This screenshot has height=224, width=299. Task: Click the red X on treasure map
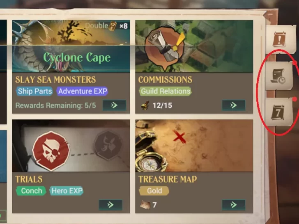(179, 137)
